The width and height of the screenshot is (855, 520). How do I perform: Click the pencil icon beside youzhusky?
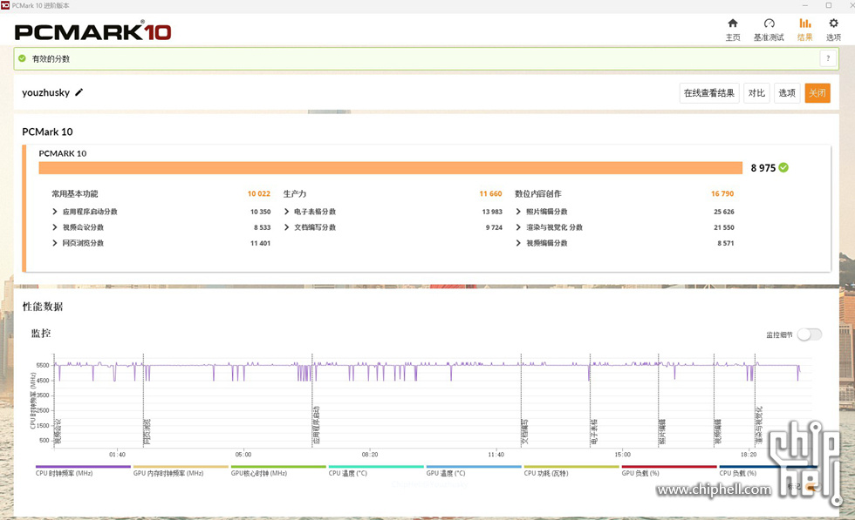pos(79,92)
